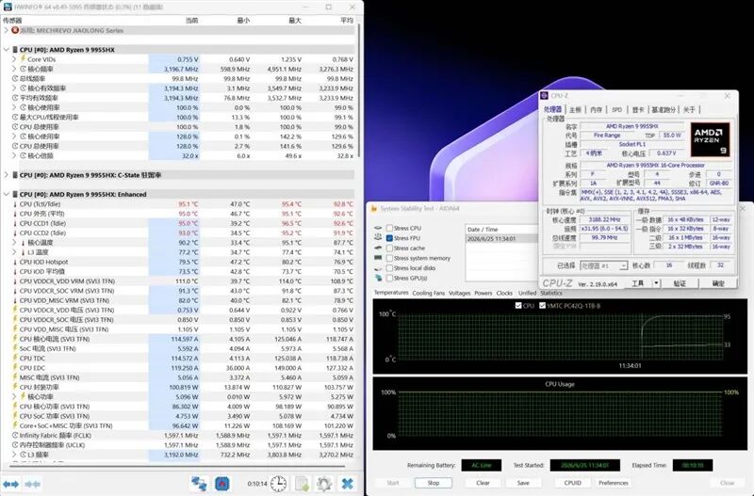The image size is (754, 496).
Task: Enable the Stress CPU checkbox
Action: (x=389, y=228)
